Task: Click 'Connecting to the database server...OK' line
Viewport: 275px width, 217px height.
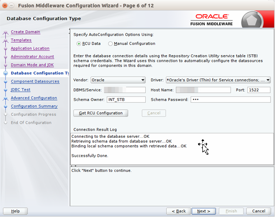Action: [110, 136]
